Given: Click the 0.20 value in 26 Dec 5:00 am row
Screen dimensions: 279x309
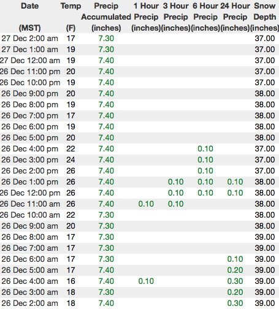Looking at the screenshot, I should 235,270.
